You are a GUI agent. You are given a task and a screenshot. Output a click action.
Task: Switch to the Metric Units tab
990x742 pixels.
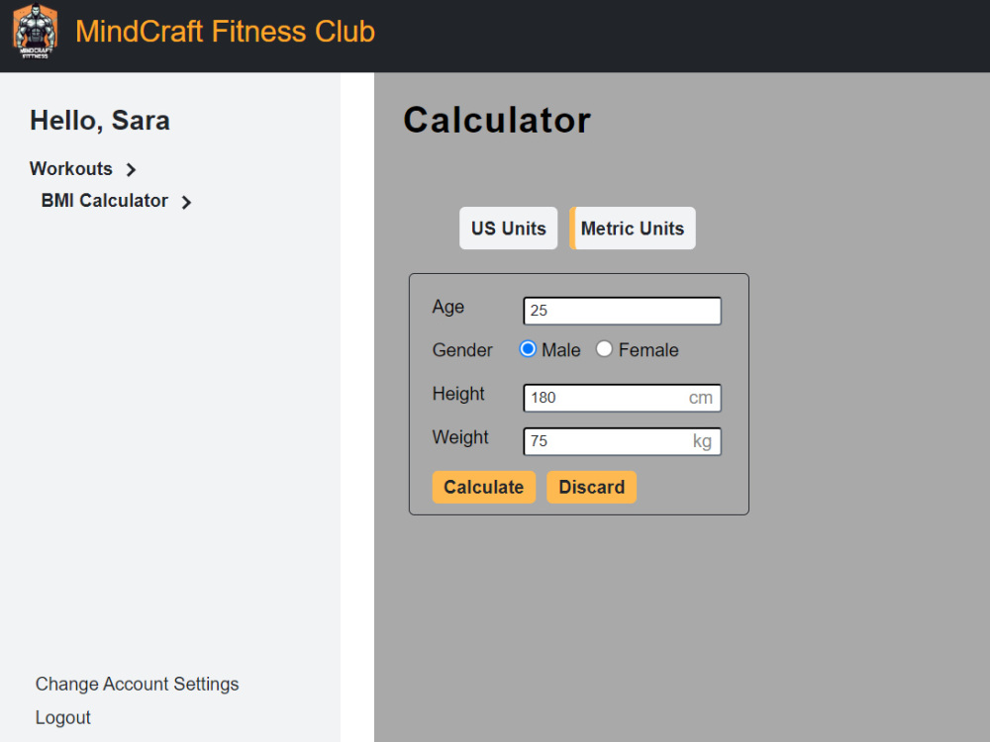(x=633, y=229)
